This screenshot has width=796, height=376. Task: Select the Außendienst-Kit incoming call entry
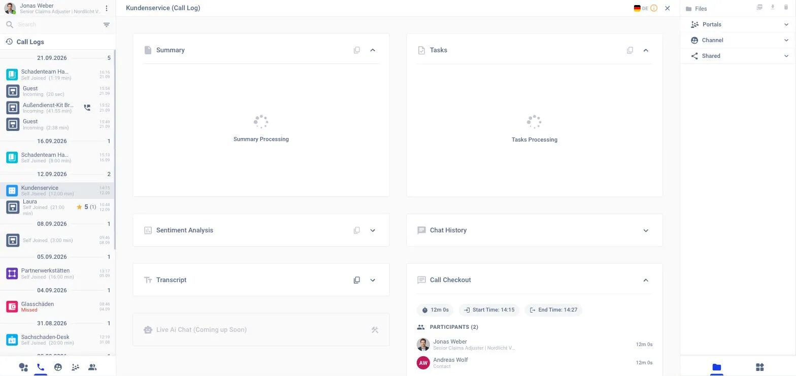[x=57, y=108]
